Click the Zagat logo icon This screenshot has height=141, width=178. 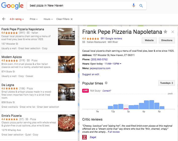point(84,137)
